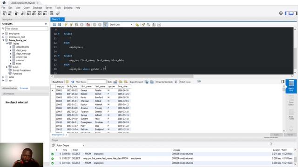Commit the current transaction icon
Image resolution: width=298 pixels, height=167 pixels.
pyautogui.click(x=95, y=25)
